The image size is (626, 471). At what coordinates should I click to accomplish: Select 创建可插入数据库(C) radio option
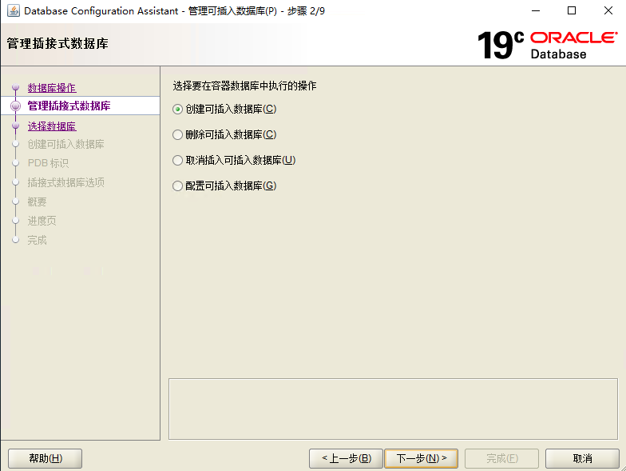point(224,109)
